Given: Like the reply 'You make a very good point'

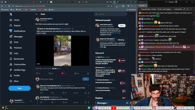Looking at the screenshot, I should [63, 93].
